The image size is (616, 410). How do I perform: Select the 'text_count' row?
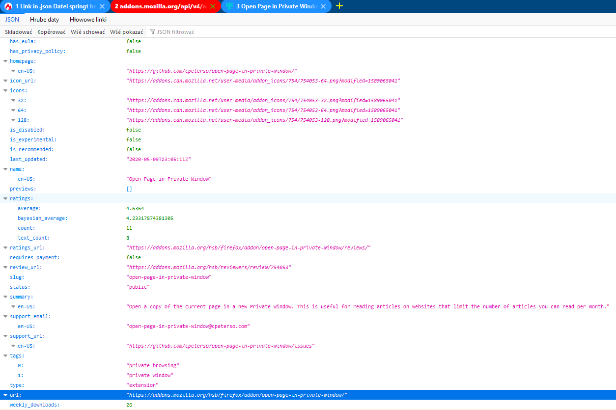(x=308, y=238)
